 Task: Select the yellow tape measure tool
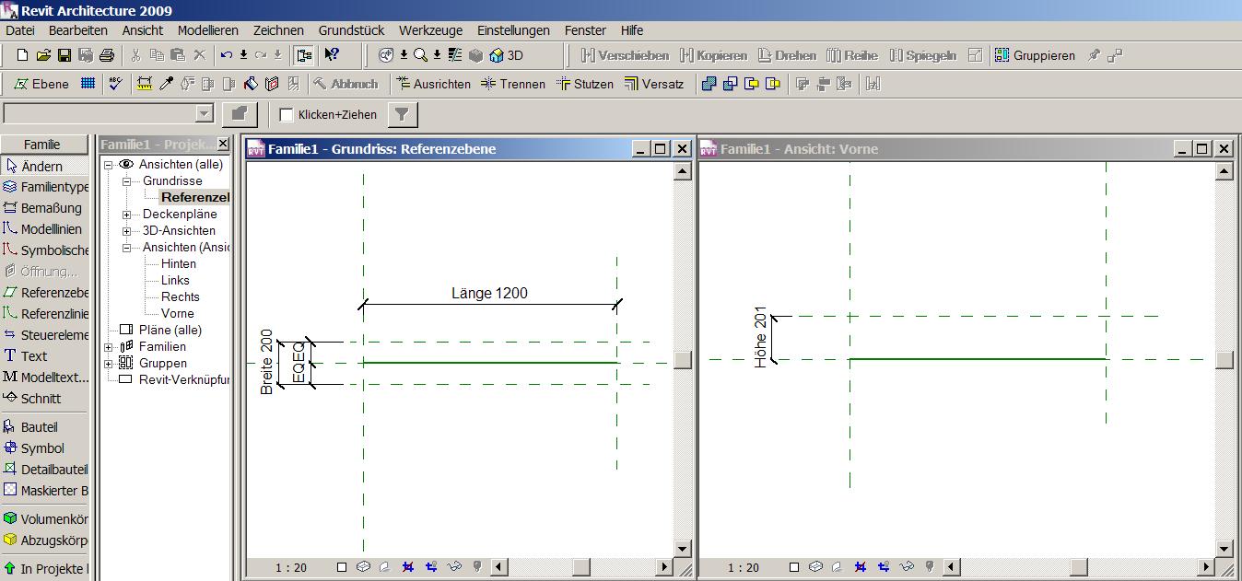145,83
